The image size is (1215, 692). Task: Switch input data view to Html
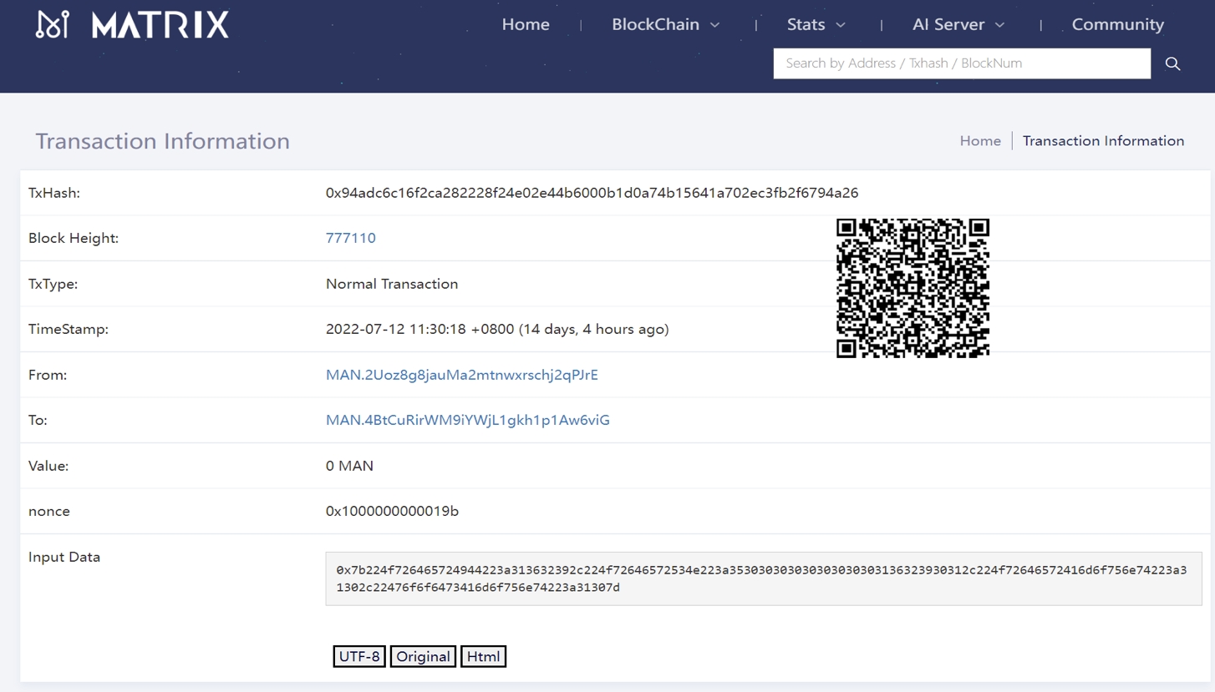pos(483,656)
